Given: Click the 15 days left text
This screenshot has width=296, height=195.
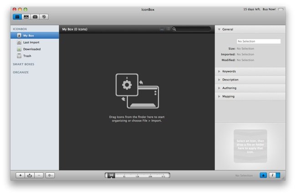Looking at the screenshot, I should click(x=252, y=9).
